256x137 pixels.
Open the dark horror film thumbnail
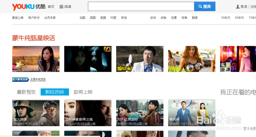88,59
